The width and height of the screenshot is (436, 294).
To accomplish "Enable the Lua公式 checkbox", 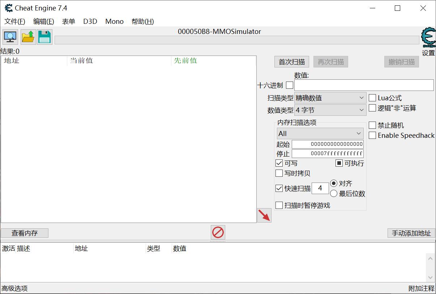I will [x=372, y=98].
